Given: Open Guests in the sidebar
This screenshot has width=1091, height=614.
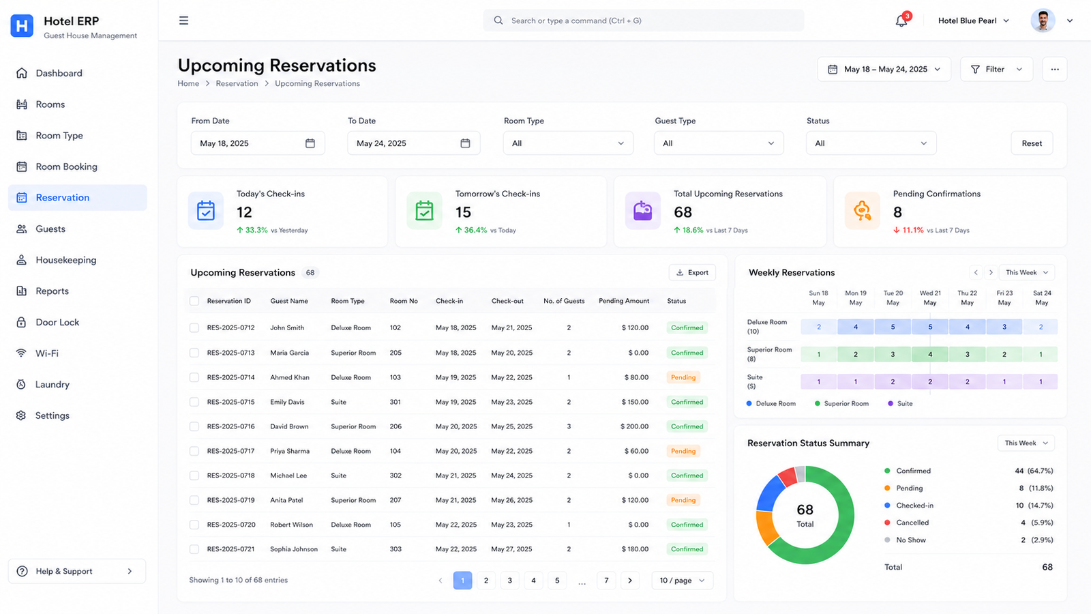Looking at the screenshot, I should click(78, 229).
